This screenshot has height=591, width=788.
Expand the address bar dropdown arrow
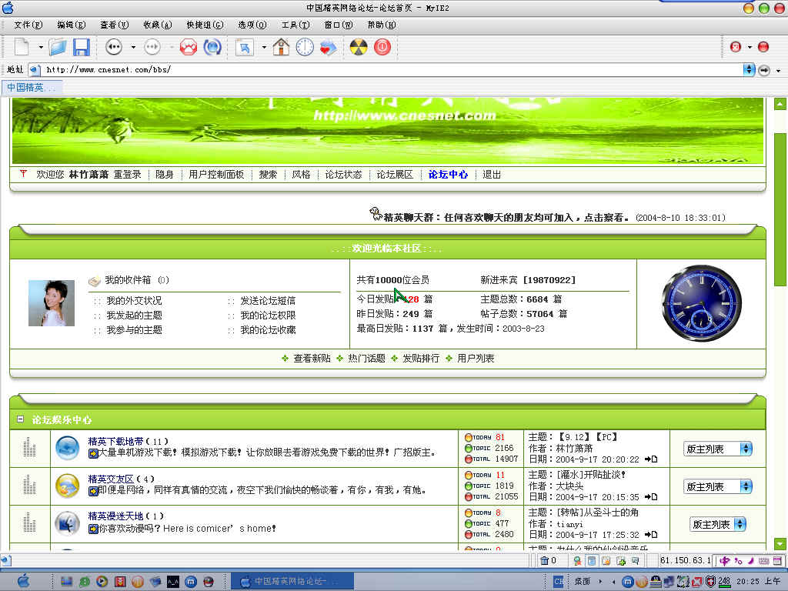point(749,69)
